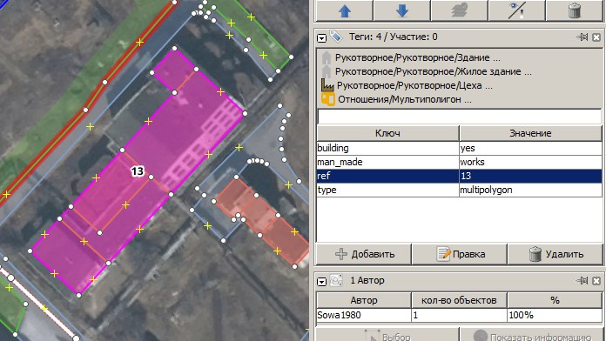Pin the tags panel
The width and height of the screenshot is (606, 341).
click(582, 37)
